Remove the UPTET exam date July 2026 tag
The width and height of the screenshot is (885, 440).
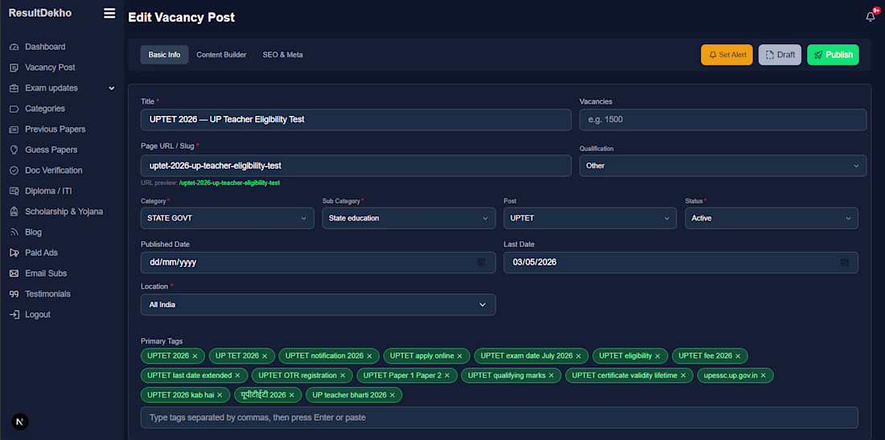coord(578,356)
